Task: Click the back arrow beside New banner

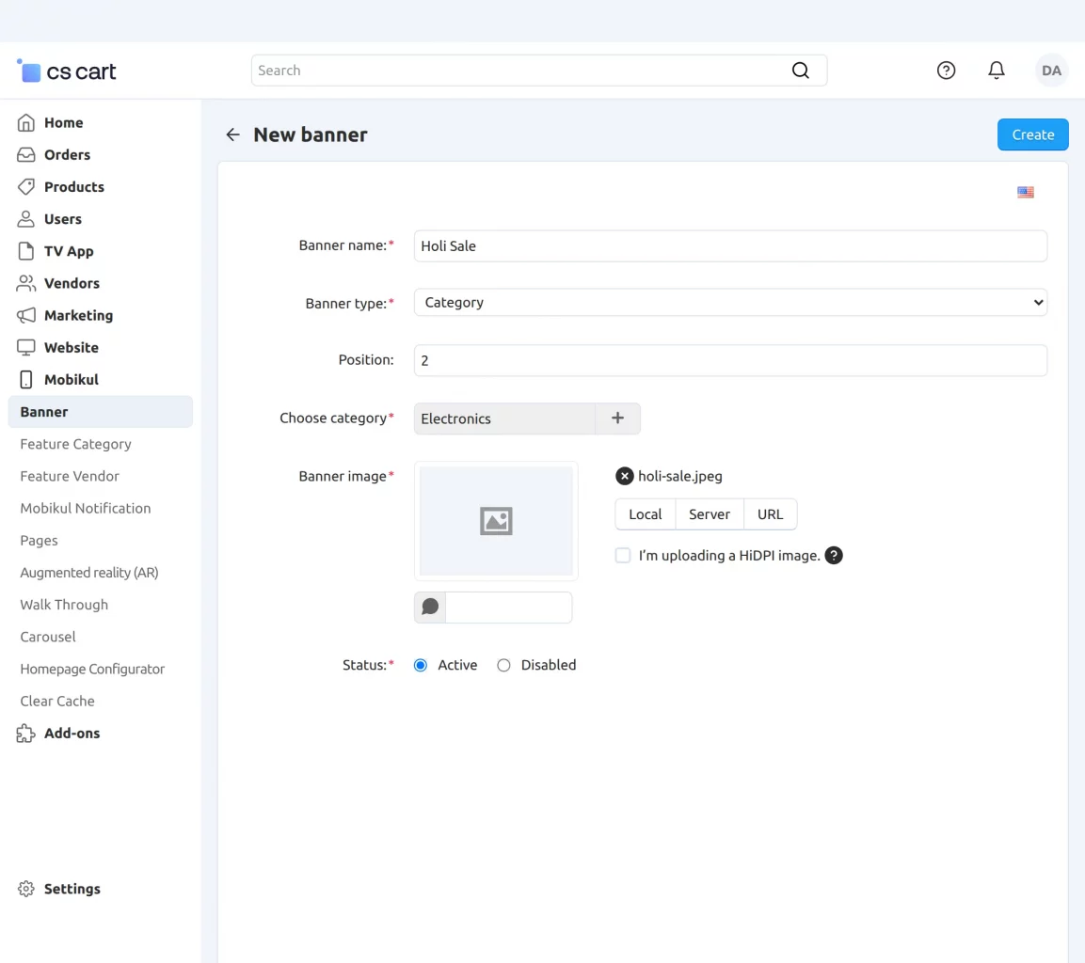Action: click(x=233, y=134)
